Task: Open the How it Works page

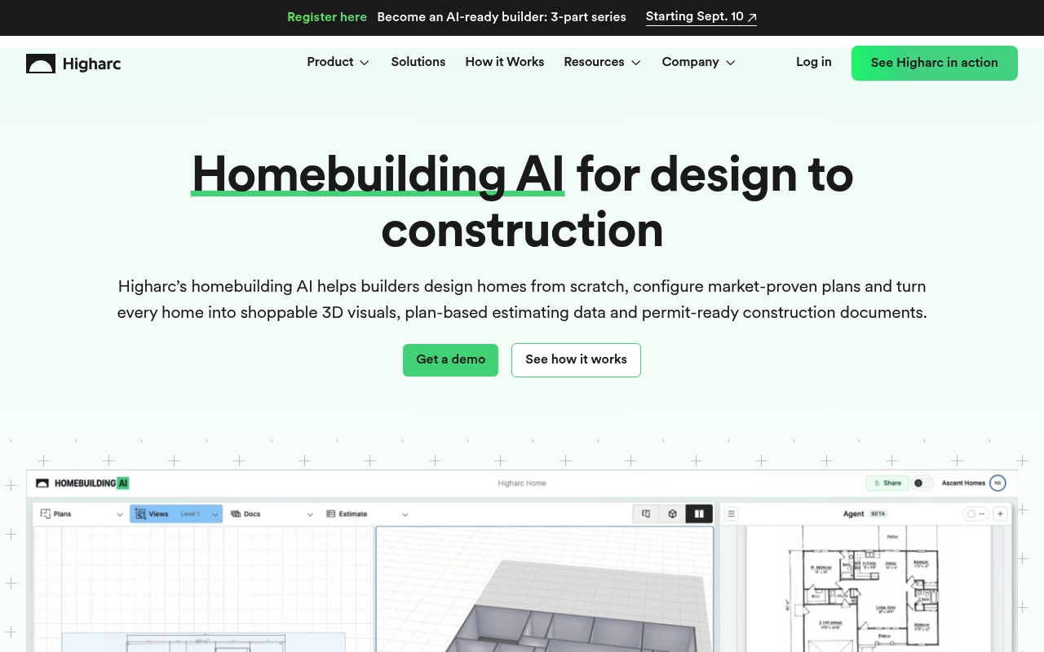Action: point(505,62)
